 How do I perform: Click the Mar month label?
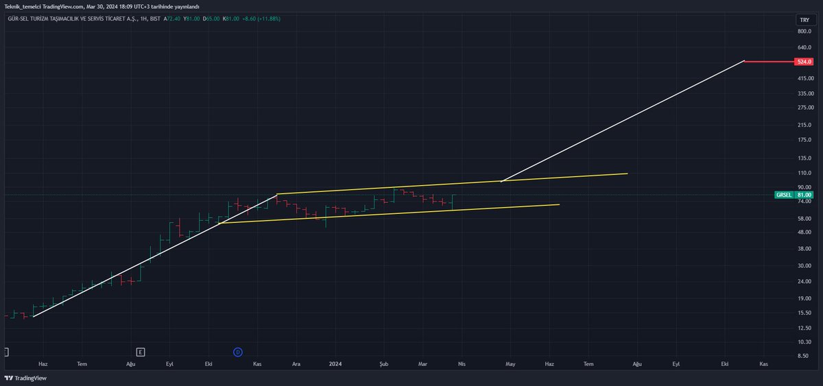[x=424, y=364]
